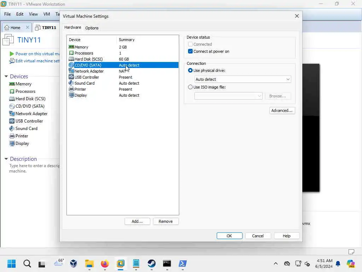Open the ISO image file path dropdown
The width and height of the screenshot is (362, 272).
(x=228, y=96)
